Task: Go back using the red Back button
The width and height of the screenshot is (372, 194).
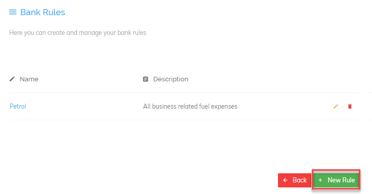Action: (295, 180)
